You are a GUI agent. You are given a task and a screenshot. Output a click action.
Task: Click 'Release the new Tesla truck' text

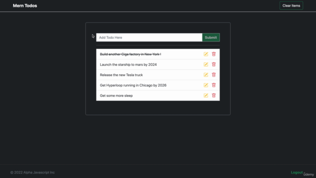click(x=121, y=75)
